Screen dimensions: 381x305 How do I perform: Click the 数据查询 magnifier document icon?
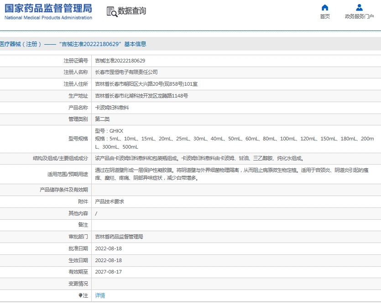tap(112, 11)
